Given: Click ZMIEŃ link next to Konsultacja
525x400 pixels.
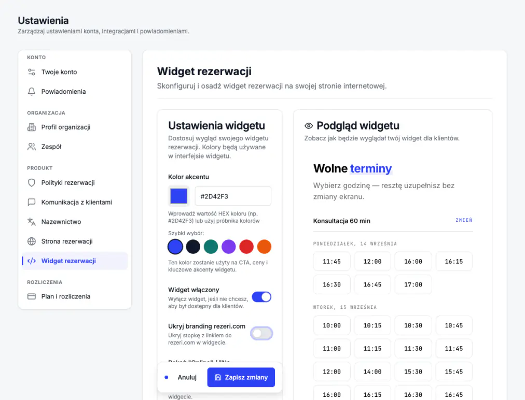Looking at the screenshot, I should pos(464,220).
